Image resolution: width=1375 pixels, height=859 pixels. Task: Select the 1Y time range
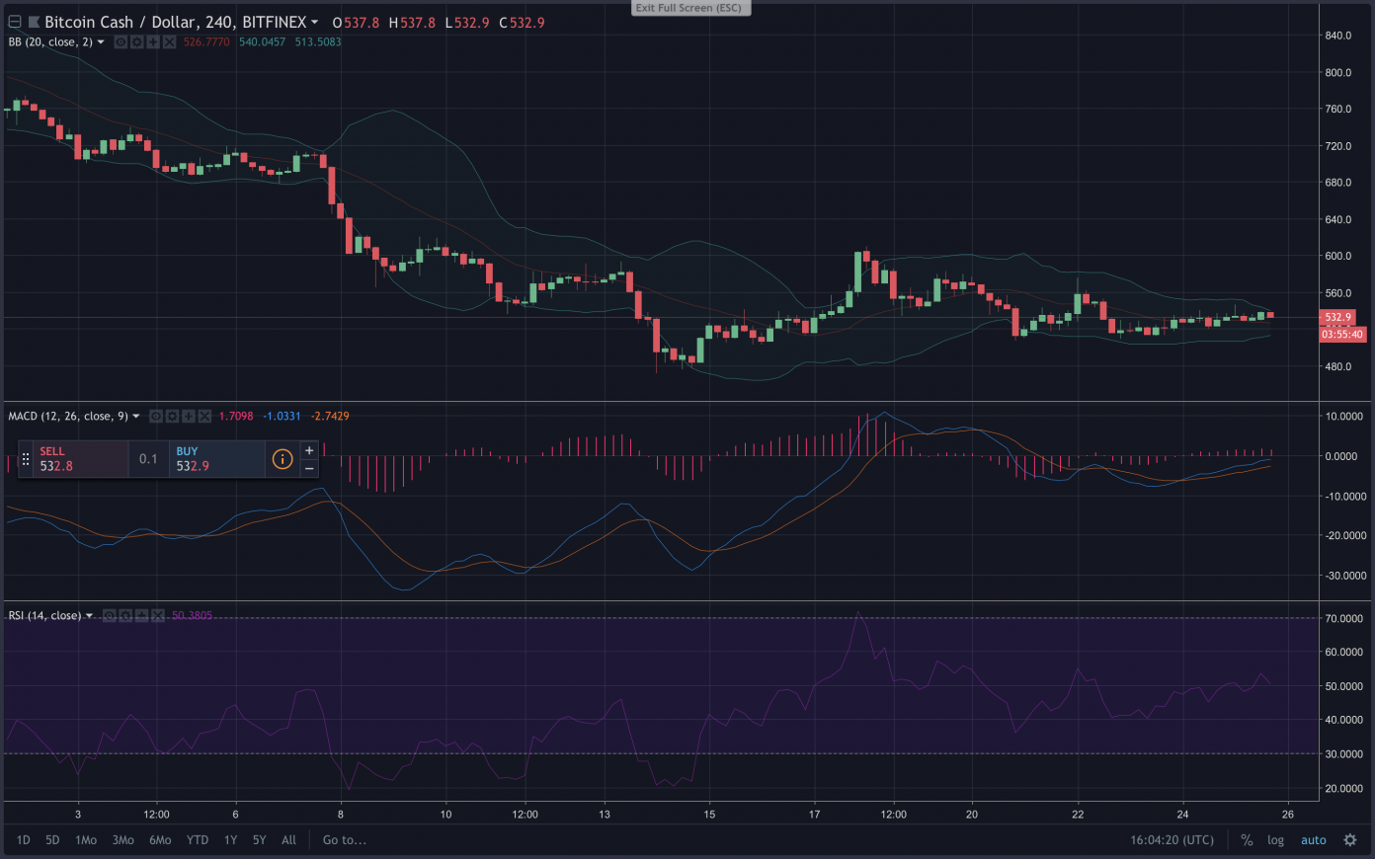point(230,840)
